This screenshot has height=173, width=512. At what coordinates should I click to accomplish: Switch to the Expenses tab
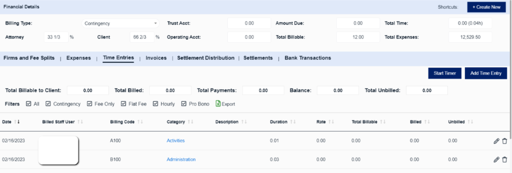pos(79,58)
